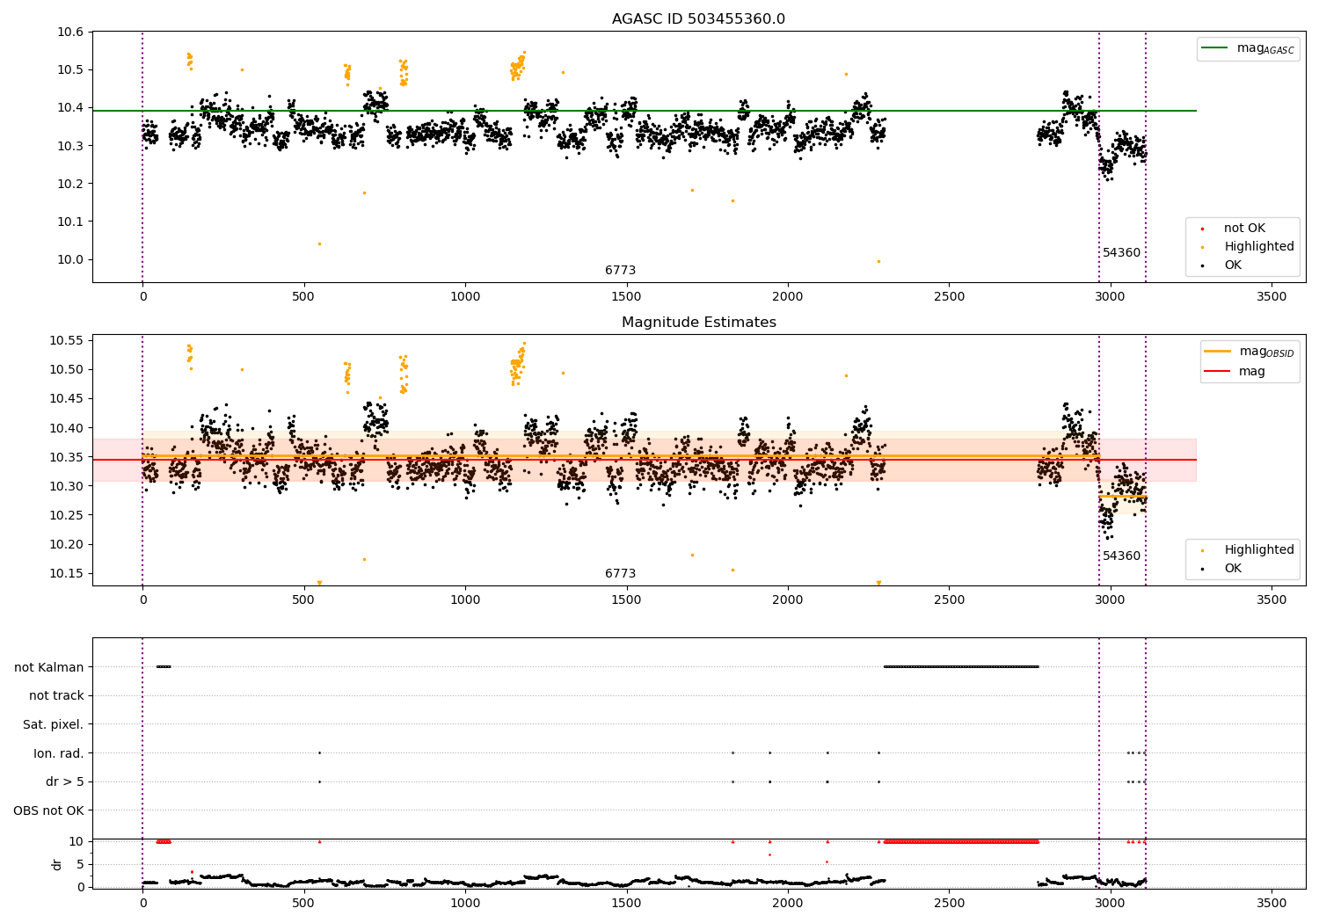Click the 'Magnitude Estimates' title

click(698, 323)
